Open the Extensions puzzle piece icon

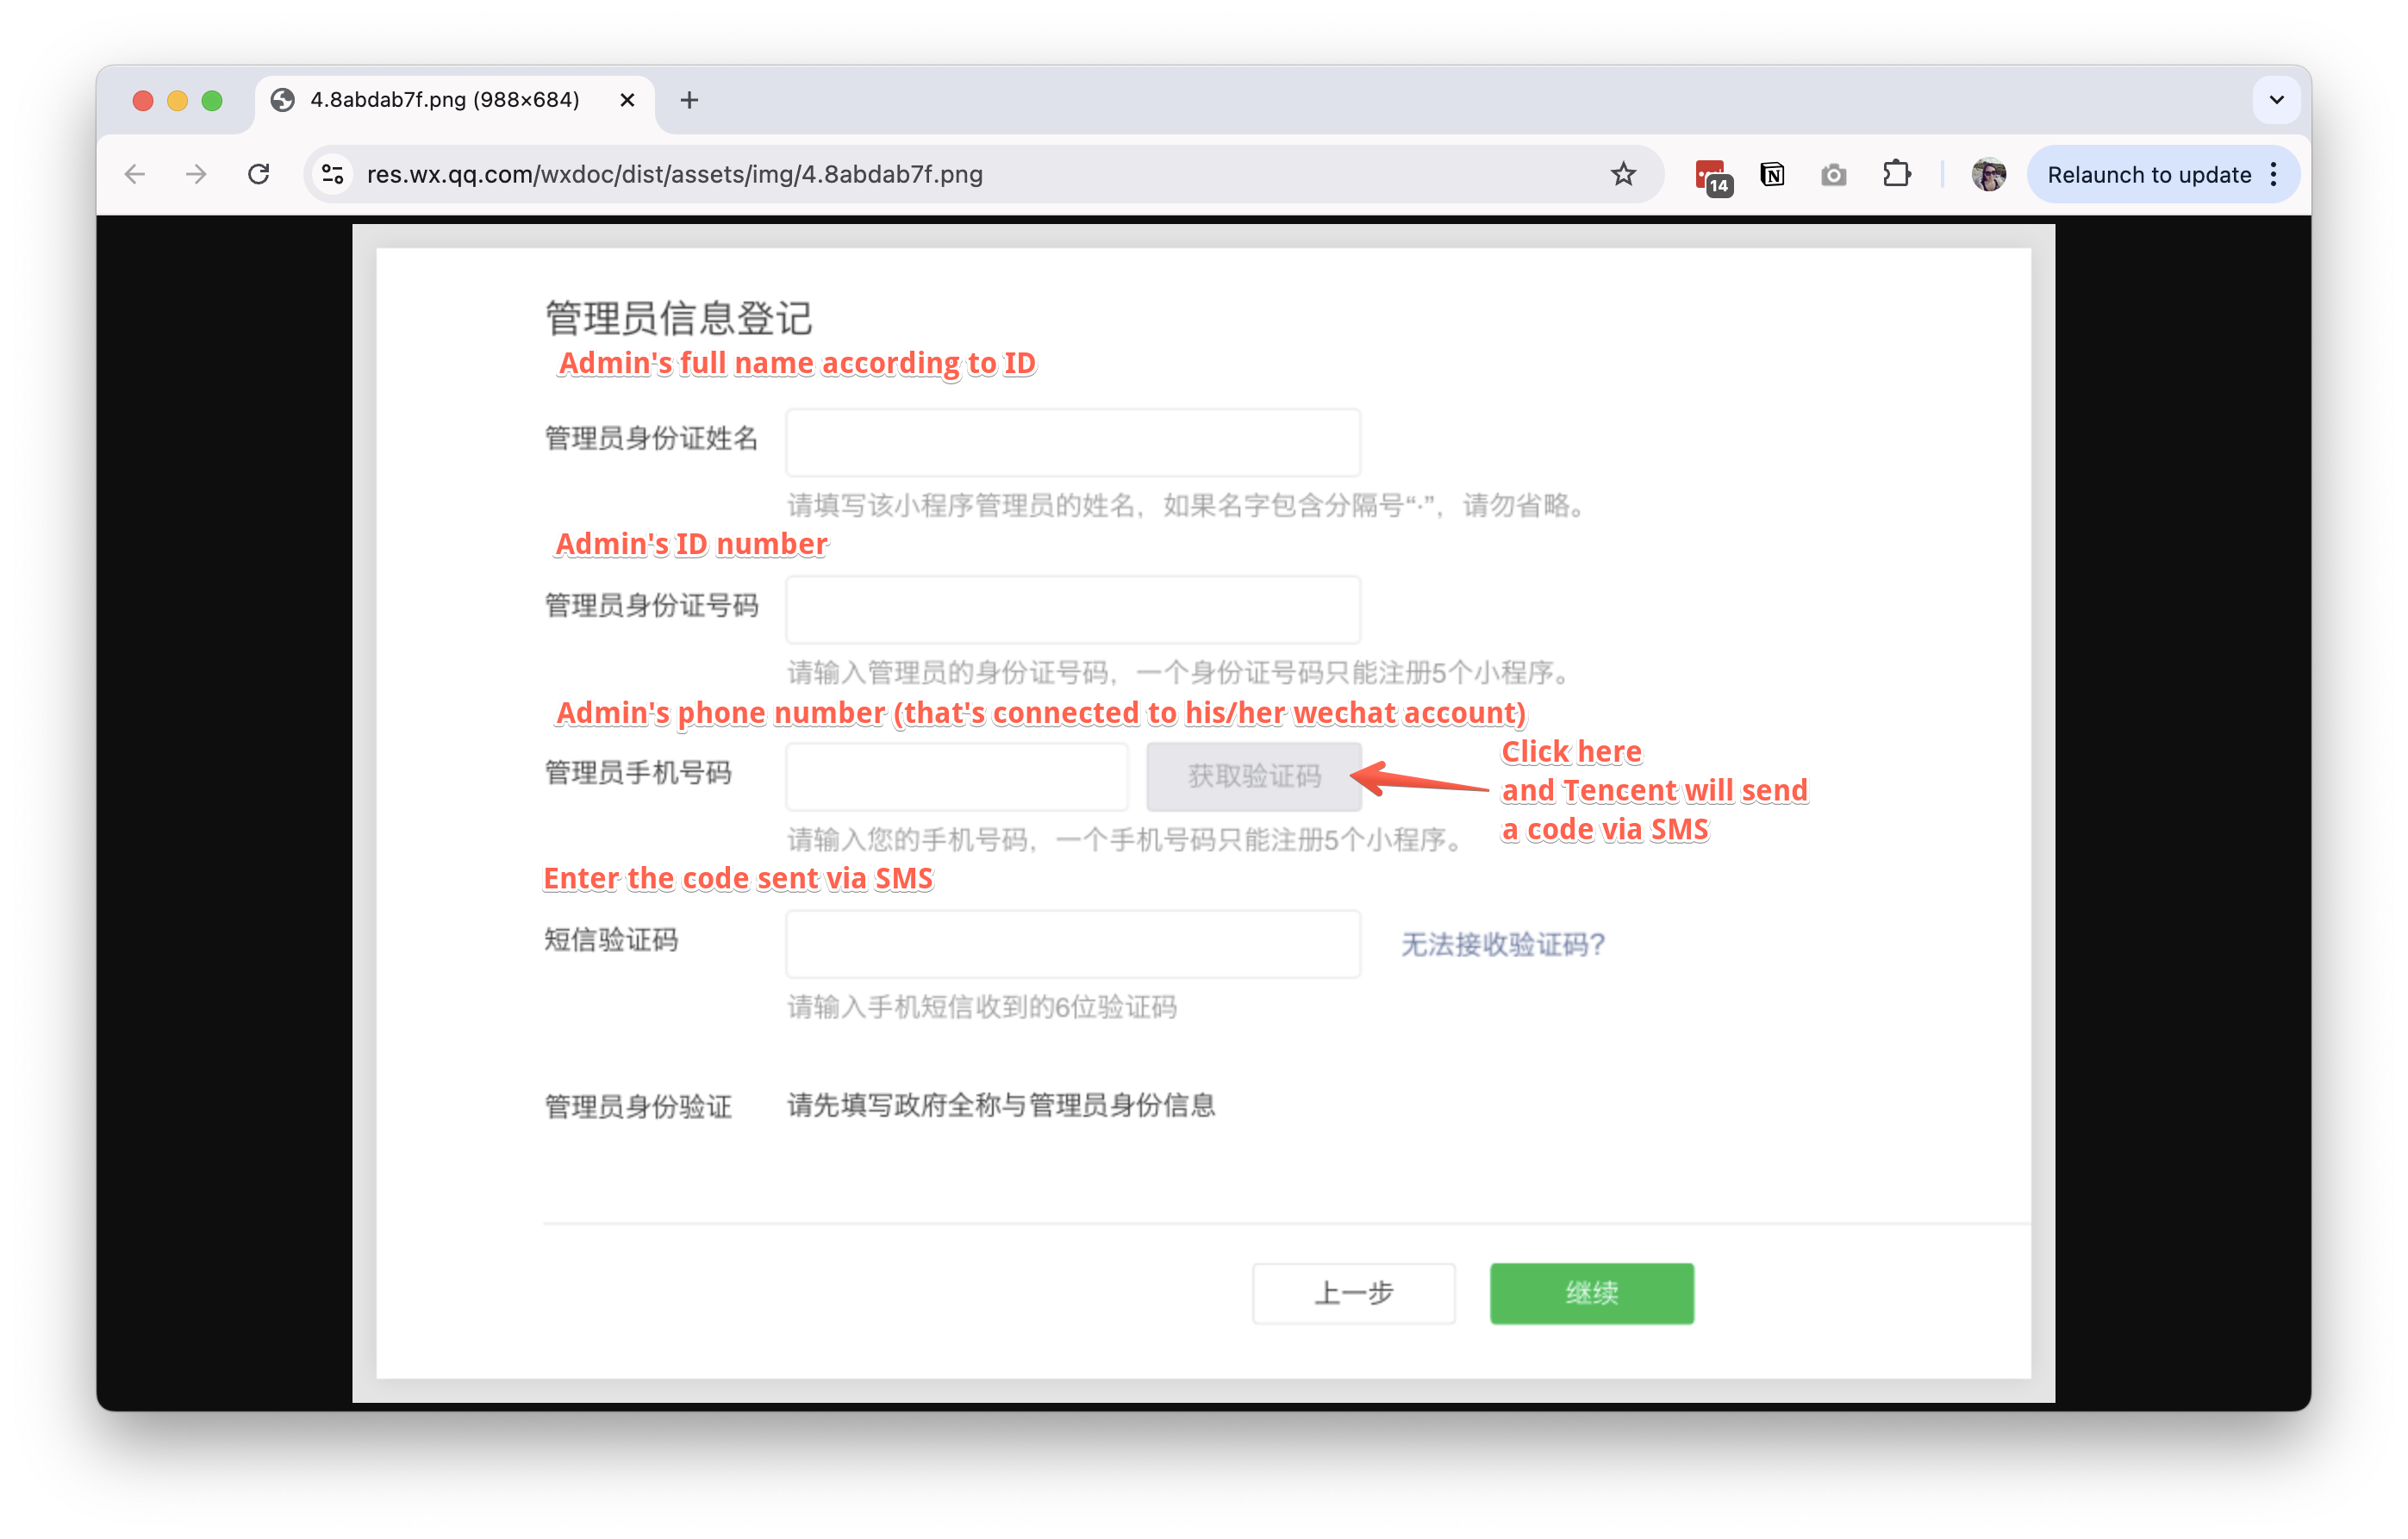click(x=1896, y=174)
